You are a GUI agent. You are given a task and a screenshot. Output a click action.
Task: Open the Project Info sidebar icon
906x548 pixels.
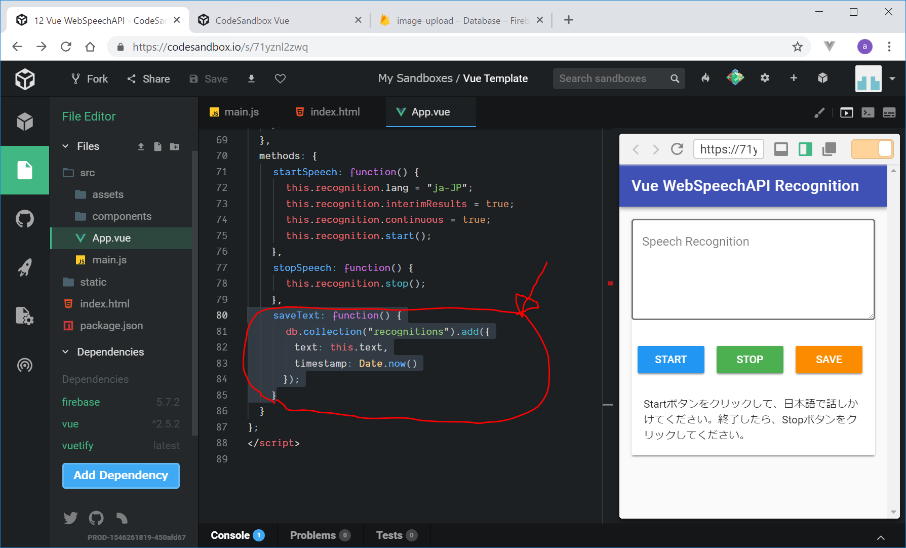[25, 122]
